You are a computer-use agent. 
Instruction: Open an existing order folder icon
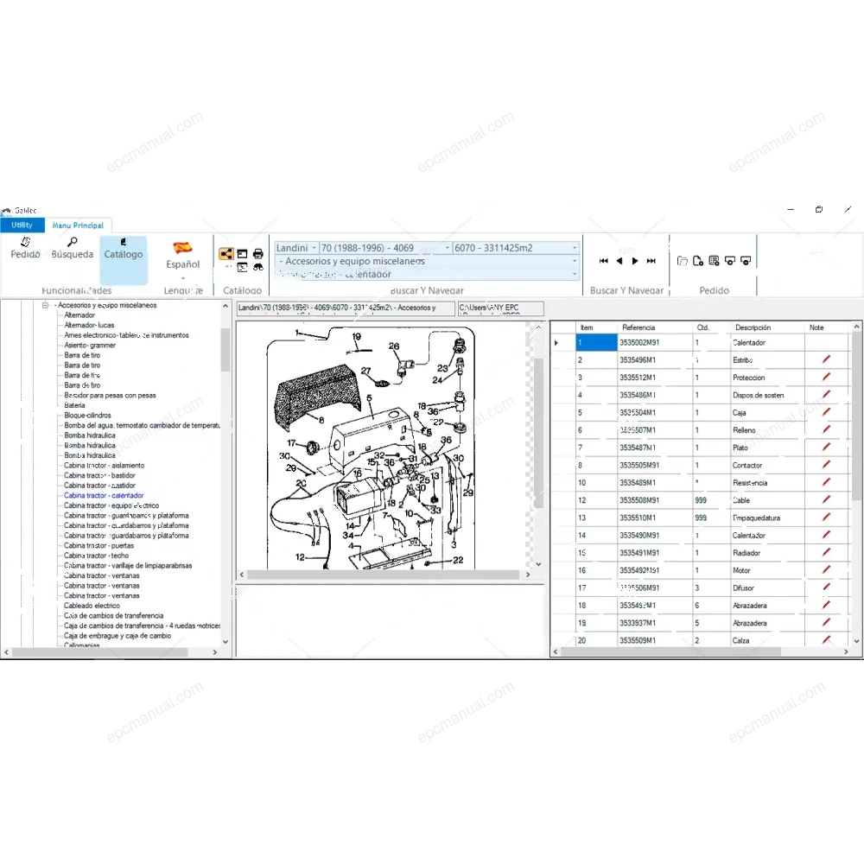(x=683, y=261)
